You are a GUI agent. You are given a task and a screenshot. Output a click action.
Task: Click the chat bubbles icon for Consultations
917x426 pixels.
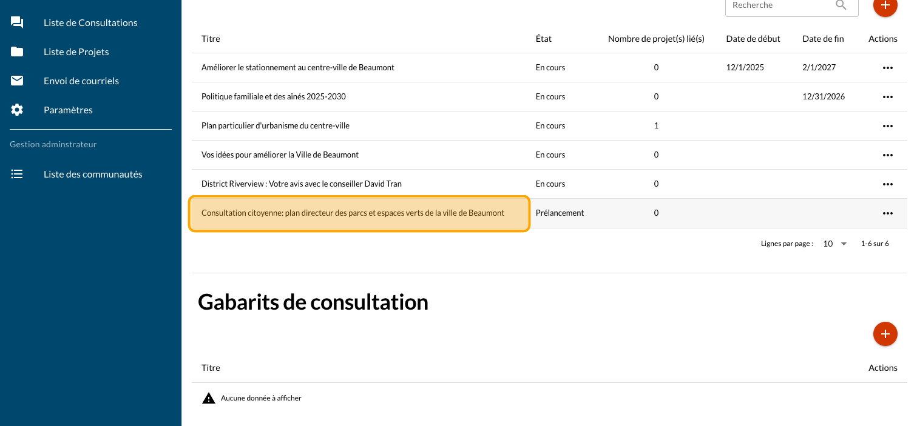tap(17, 23)
